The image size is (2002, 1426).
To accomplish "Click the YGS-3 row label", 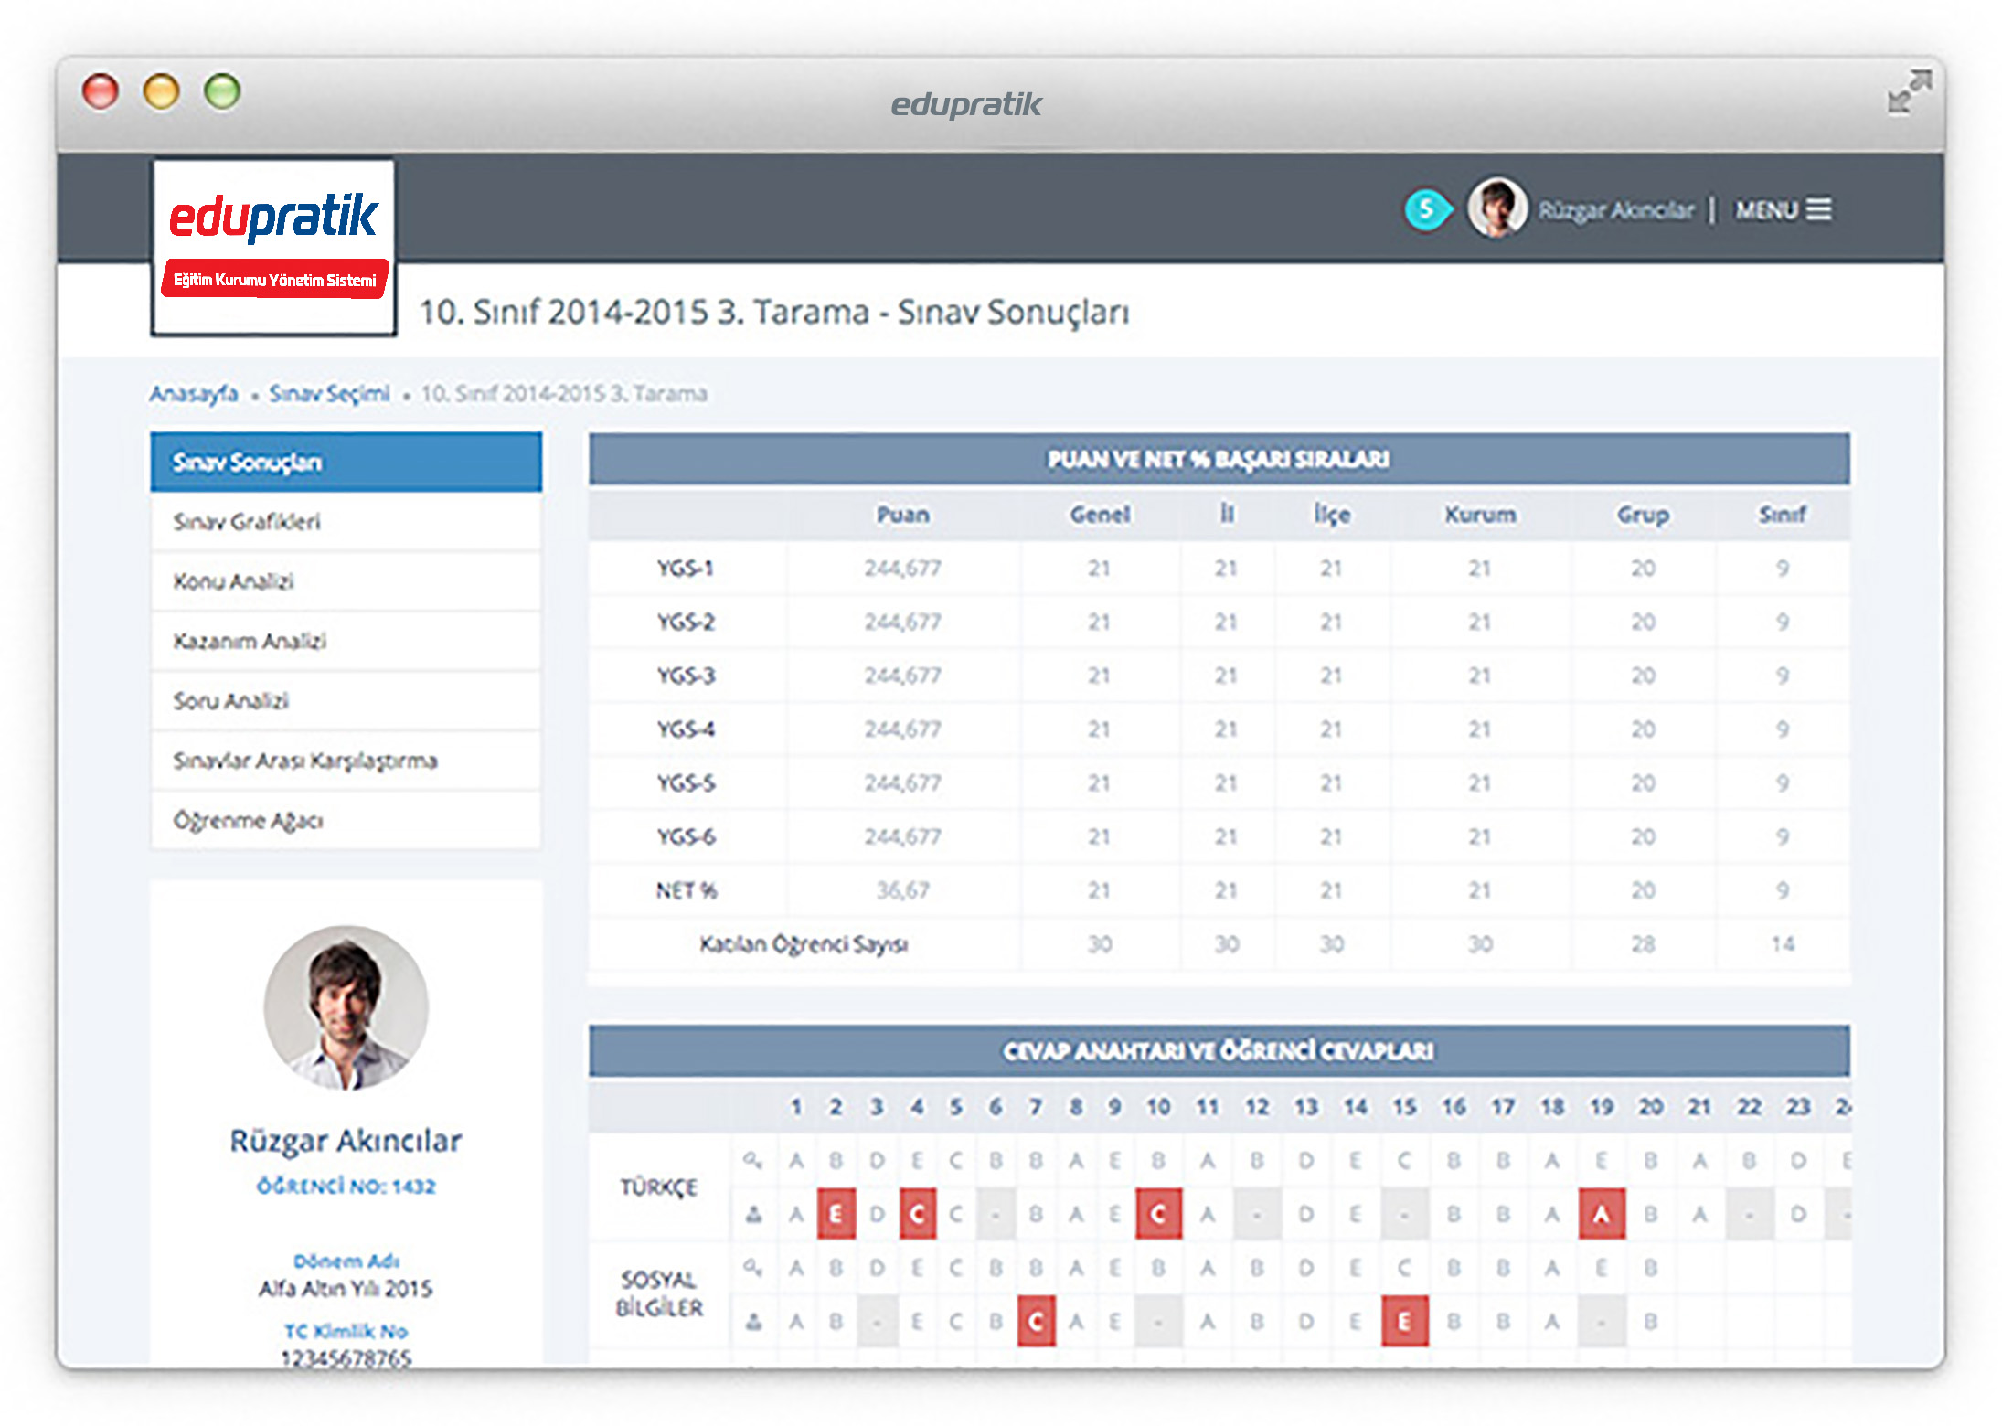I will (x=686, y=676).
